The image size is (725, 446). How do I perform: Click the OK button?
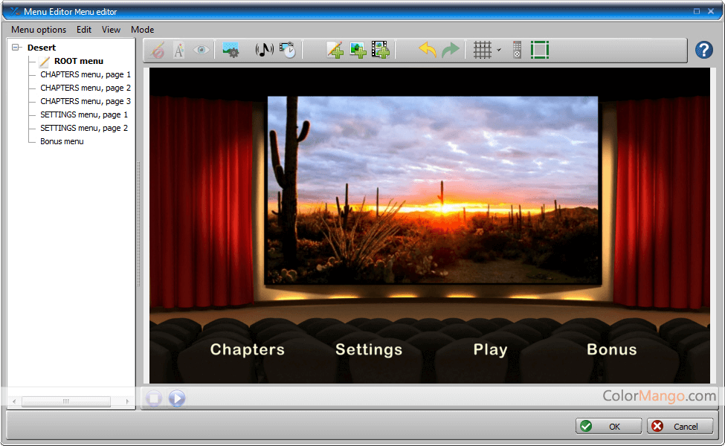[608, 426]
